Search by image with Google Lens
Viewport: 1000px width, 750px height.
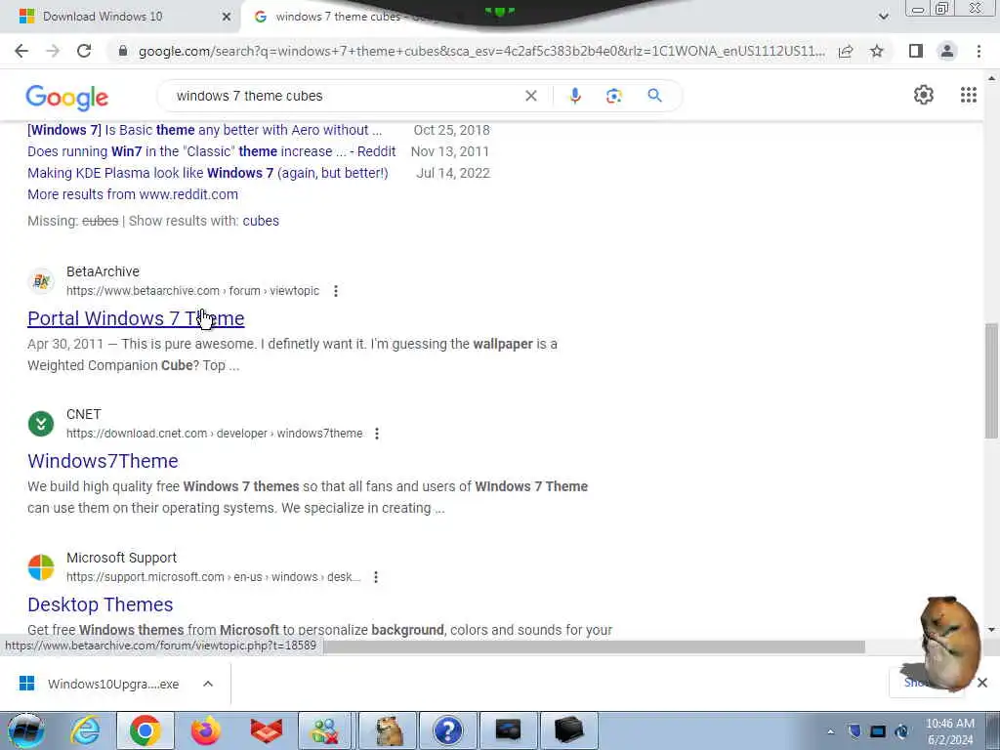(x=613, y=96)
